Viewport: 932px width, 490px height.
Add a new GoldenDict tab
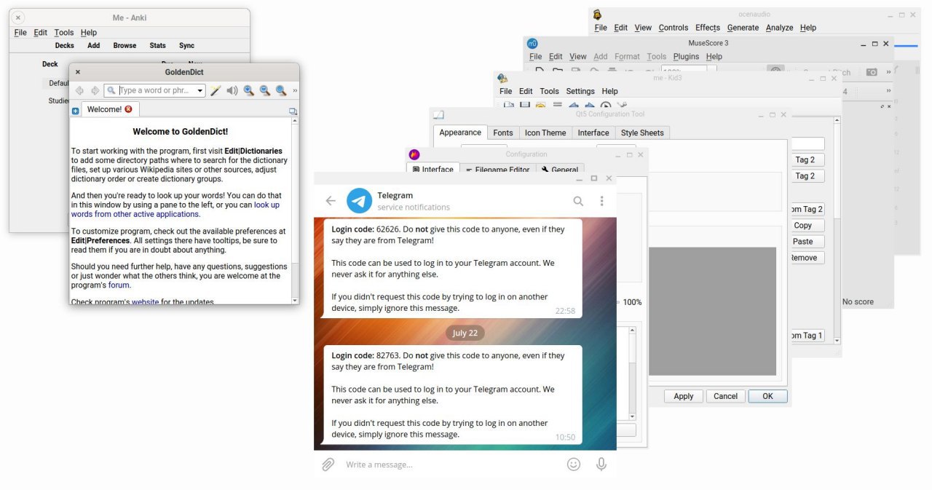point(75,111)
